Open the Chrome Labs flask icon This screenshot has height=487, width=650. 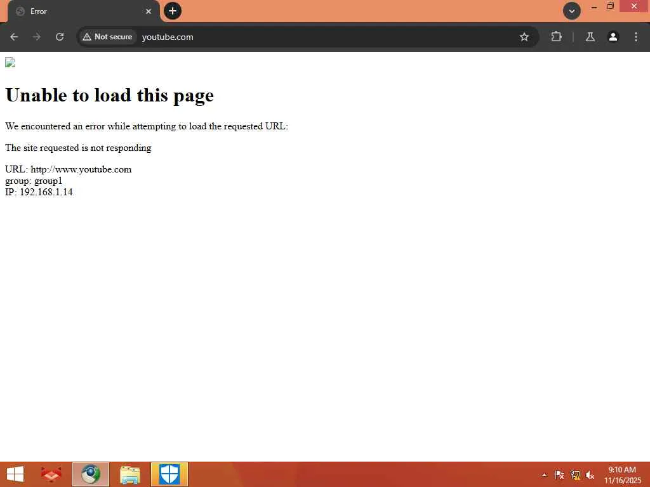(x=590, y=37)
